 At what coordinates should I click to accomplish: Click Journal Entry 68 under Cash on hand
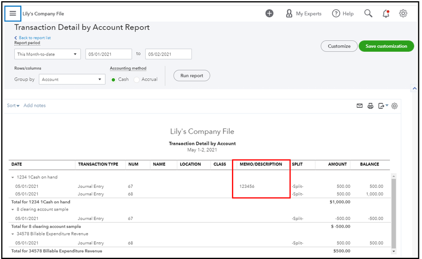(91, 194)
